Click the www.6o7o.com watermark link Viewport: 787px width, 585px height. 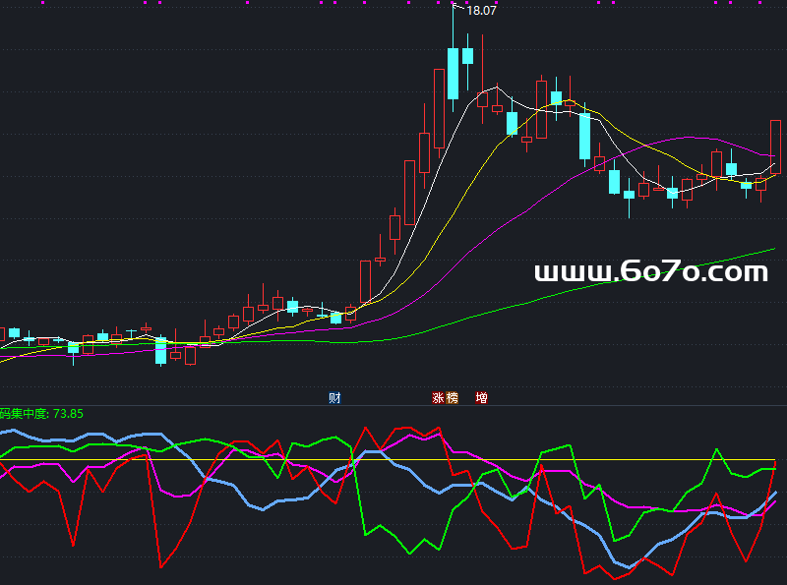point(650,271)
